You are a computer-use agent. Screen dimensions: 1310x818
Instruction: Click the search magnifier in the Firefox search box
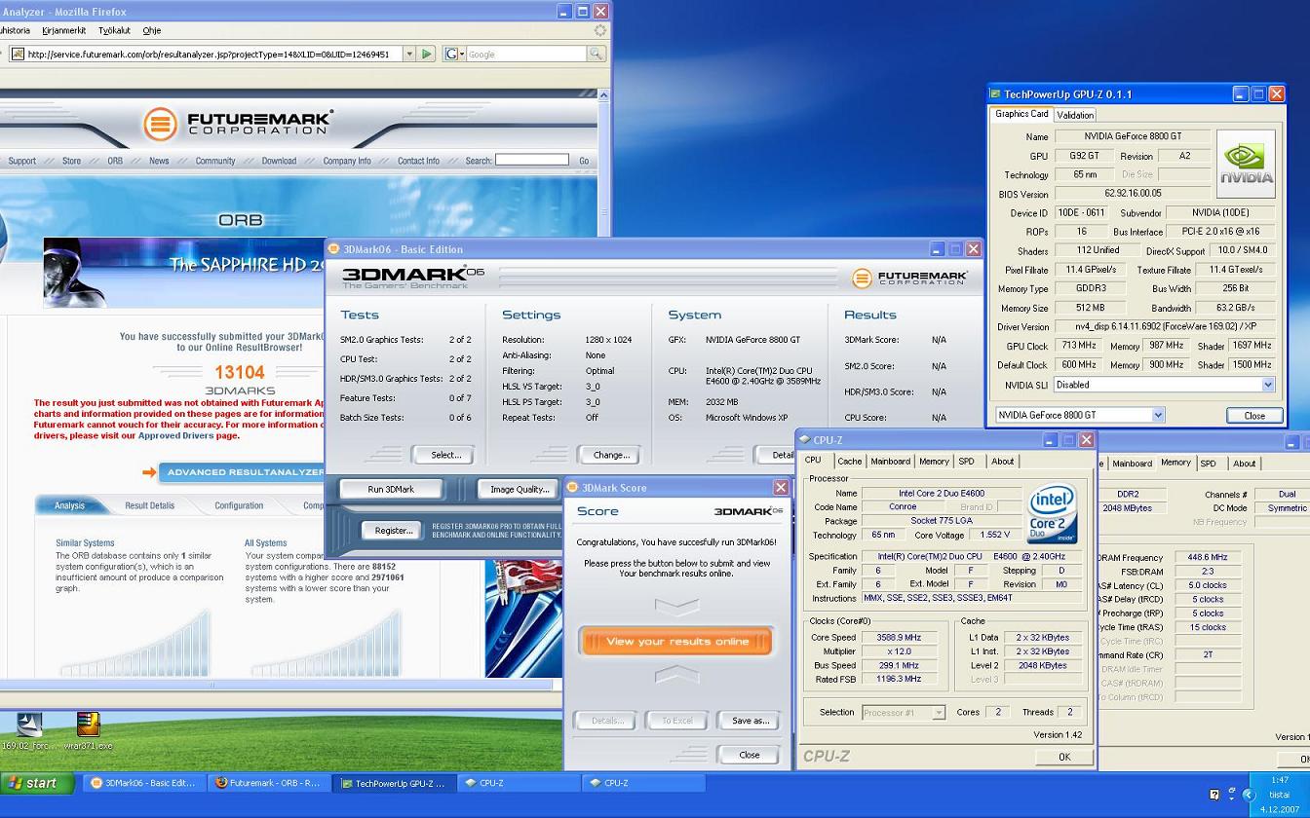click(595, 55)
